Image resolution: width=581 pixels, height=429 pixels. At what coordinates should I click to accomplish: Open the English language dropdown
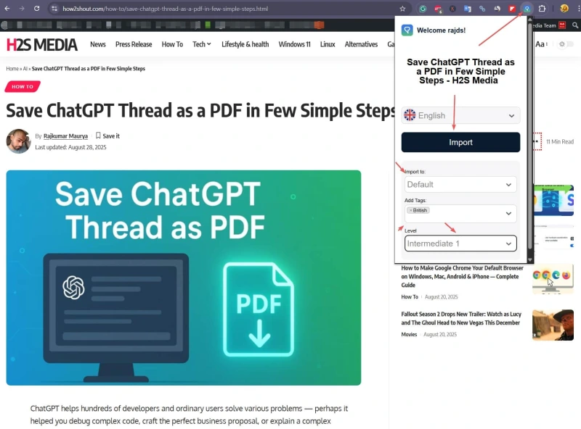460,115
